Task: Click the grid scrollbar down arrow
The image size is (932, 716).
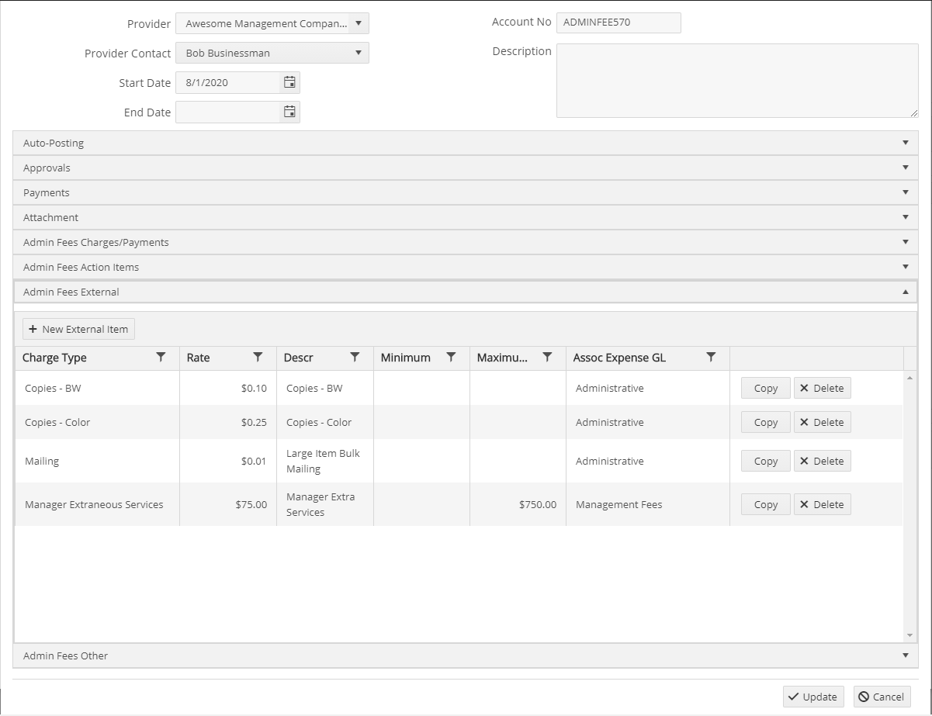Action: click(910, 635)
